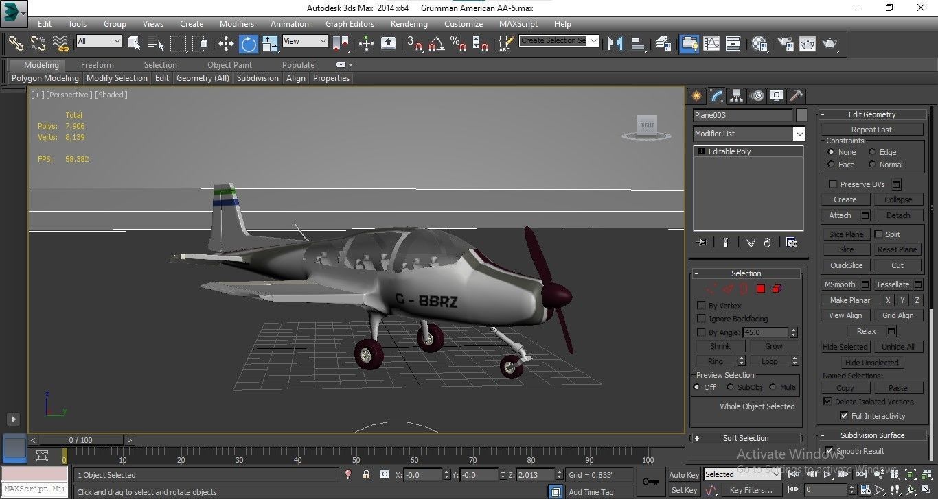Open the Modifiers menu

pos(237,23)
